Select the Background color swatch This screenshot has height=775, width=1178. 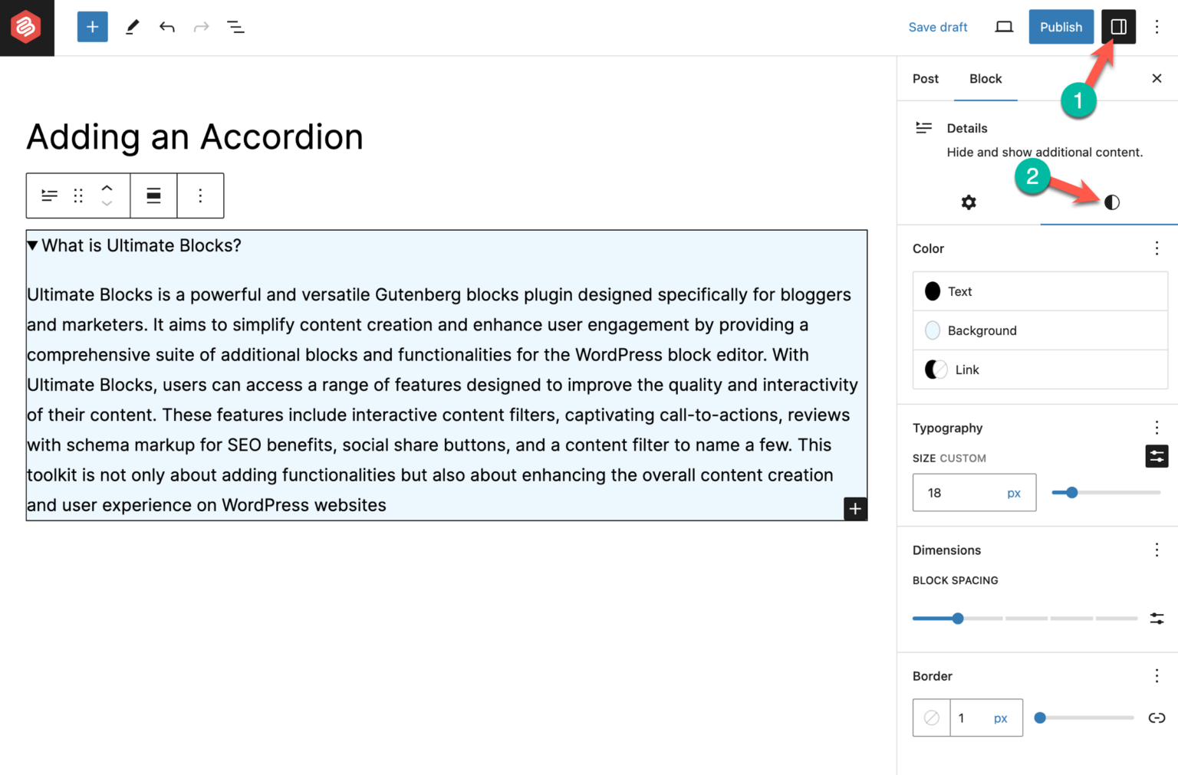point(982,330)
